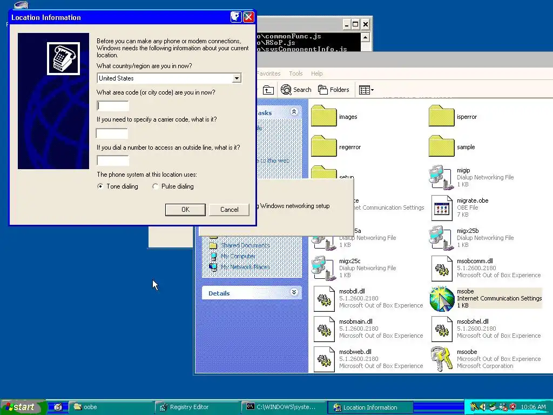The height and width of the screenshot is (415, 553).
Task: Switch to Registry Editor taskbar button
Action: click(197, 407)
